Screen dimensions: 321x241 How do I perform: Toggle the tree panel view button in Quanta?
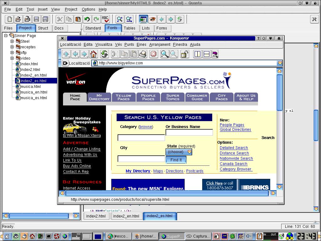143,19
